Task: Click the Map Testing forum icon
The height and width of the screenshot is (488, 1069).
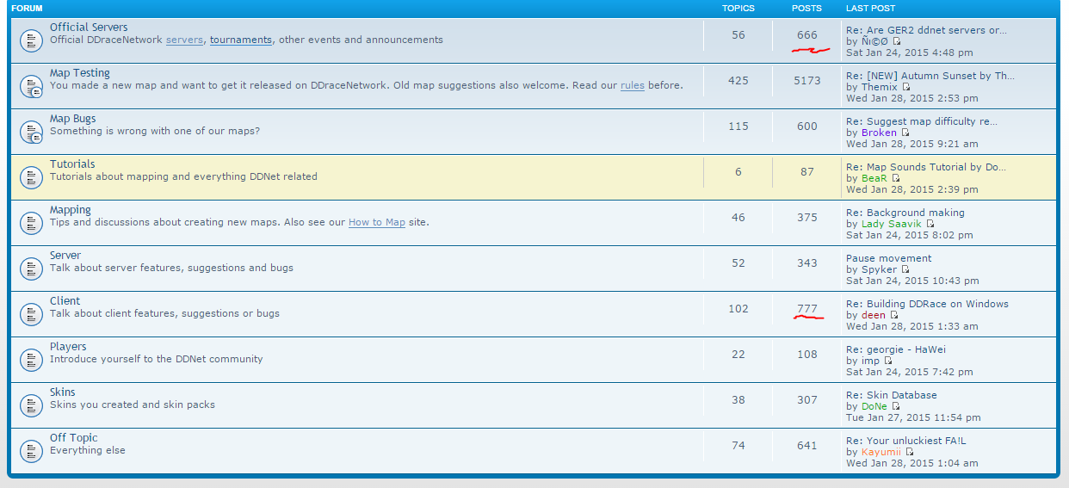Action: point(31,86)
